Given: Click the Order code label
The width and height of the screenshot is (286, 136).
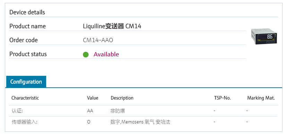Looking at the screenshot, I should 24,40.
